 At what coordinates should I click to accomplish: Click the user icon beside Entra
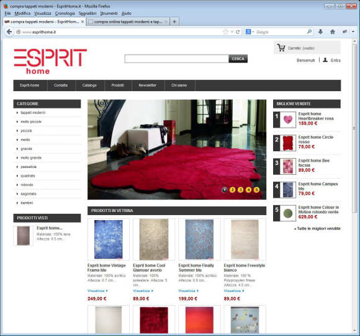pos(325,60)
